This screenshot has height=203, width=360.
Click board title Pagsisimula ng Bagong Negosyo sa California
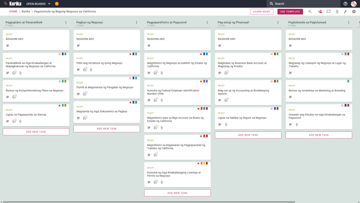click(65, 12)
